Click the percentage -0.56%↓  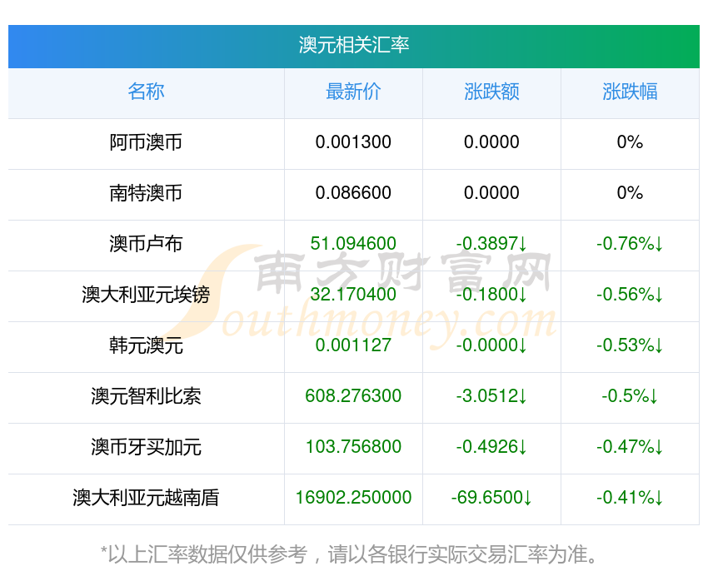630,295
